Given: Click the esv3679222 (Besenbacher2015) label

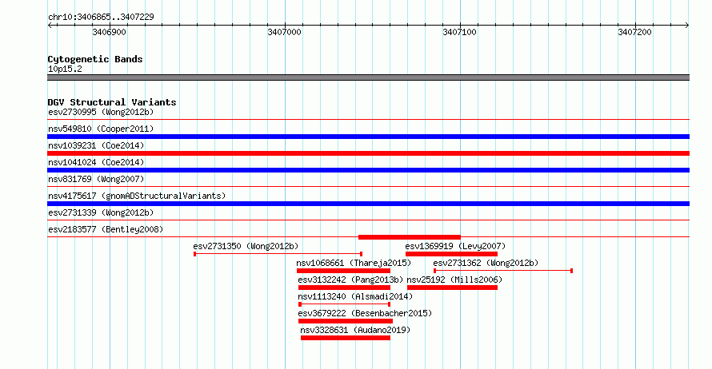Looking at the screenshot, I should coord(365,313).
